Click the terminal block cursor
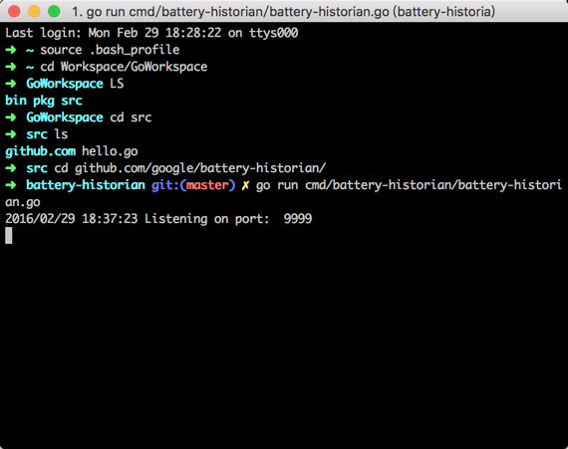568x449 pixels. (x=9, y=236)
